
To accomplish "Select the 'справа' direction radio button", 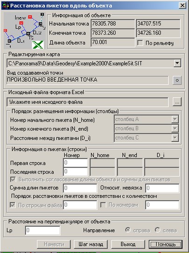I will pos(128,230).
